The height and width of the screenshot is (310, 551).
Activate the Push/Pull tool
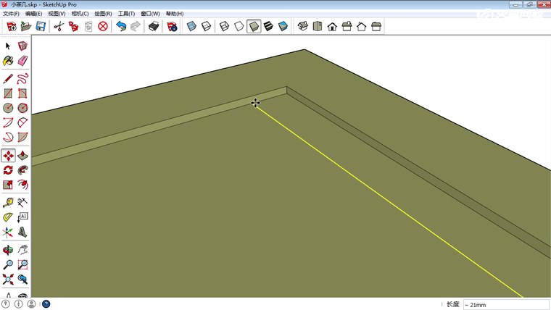pyautogui.click(x=23, y=156)
